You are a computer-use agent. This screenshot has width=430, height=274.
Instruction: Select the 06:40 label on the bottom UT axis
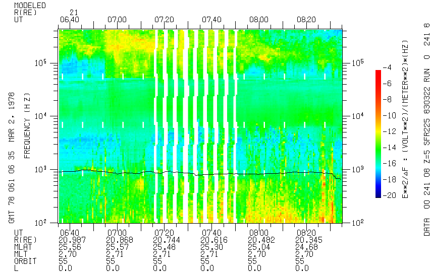69,233
